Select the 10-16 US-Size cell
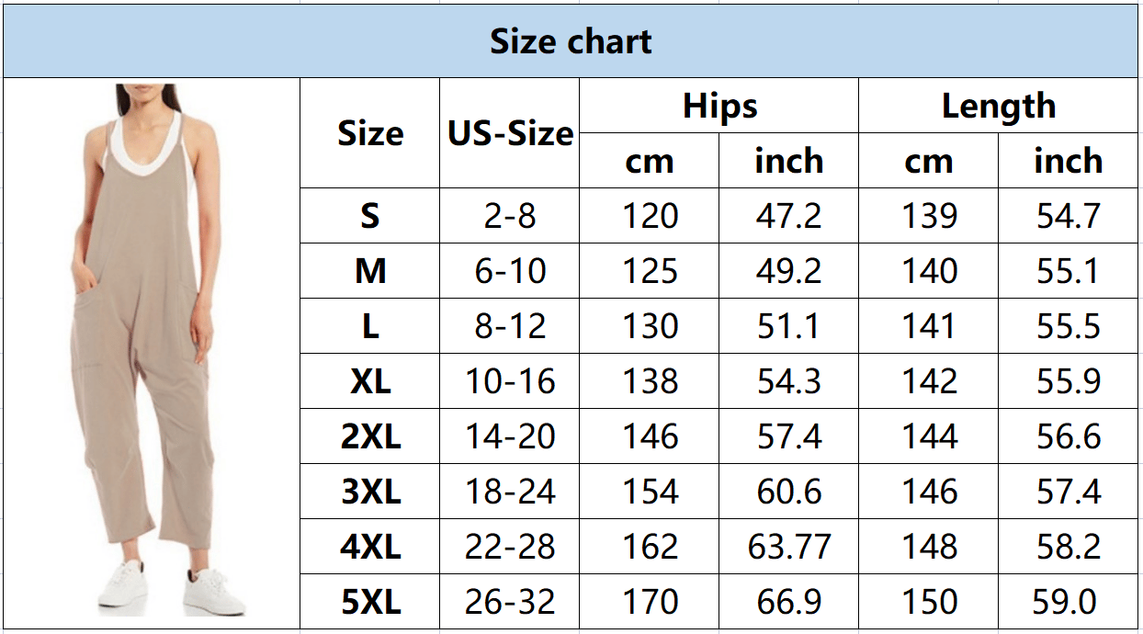Viewport: 1143px width, 634px height. click(510, 381)
